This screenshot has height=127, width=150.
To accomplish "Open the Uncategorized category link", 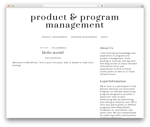I will (x=53, y=58).
